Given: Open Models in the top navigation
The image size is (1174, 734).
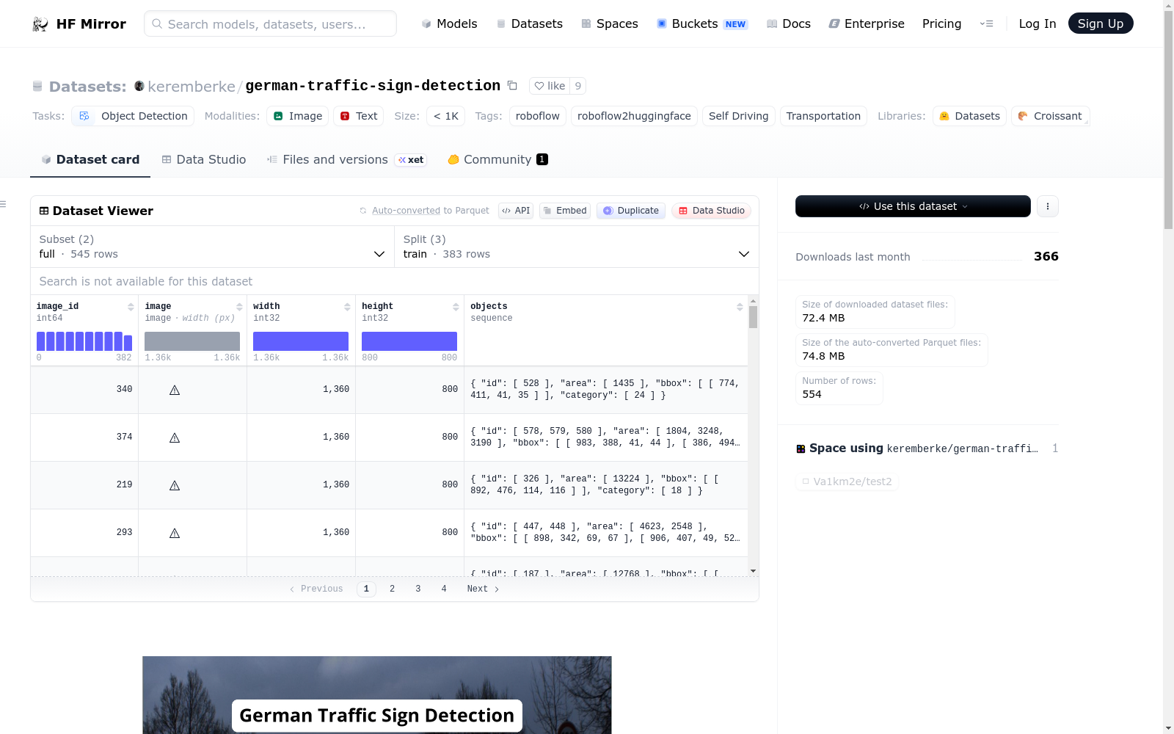Looking at the screenshot, I should 449,23.
